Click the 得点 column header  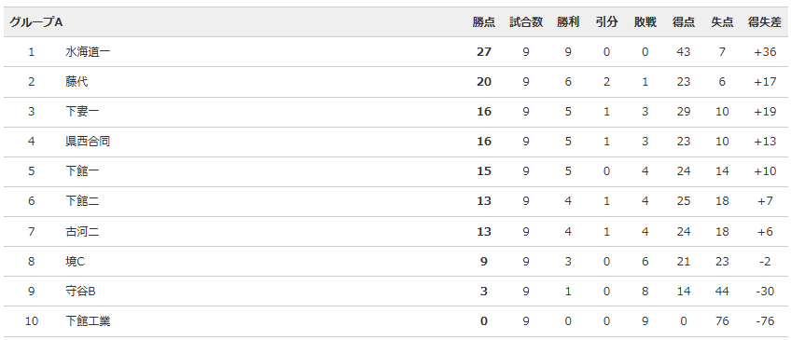684,22
